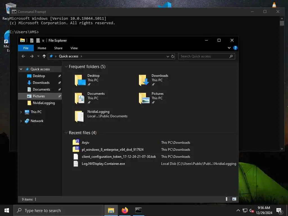Image resolution: width=288 pixels, height=216 pixels.
Task: Go forward with the forward arrow
Action: pos(31,56)
